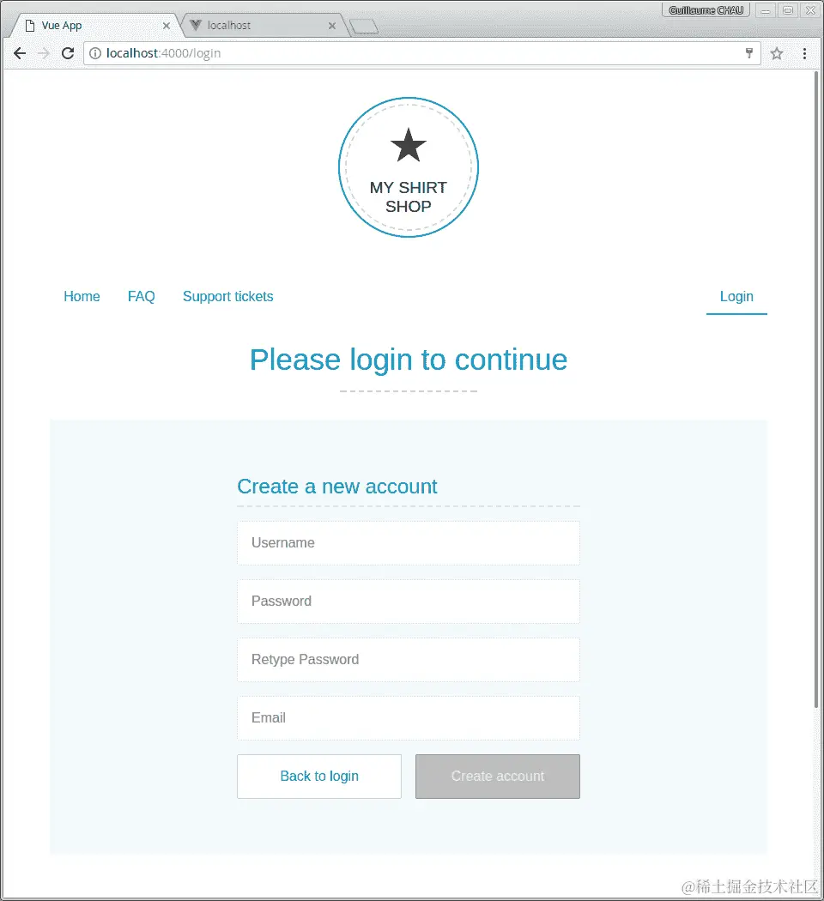Click the Back to login button
The height and width of the screenshot is (901, 824).
tap(319, 777)
